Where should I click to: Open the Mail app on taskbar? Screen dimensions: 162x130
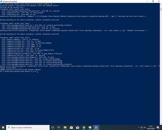click(78, 127)
